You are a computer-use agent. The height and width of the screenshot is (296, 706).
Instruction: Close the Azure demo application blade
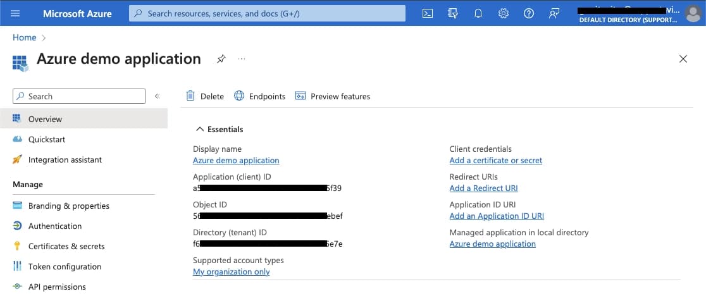click(683, 59)
